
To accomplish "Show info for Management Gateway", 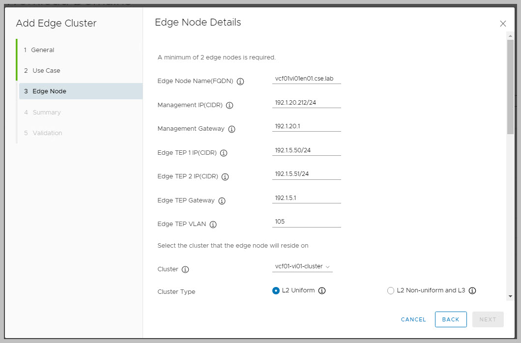I will pos(232,129).
